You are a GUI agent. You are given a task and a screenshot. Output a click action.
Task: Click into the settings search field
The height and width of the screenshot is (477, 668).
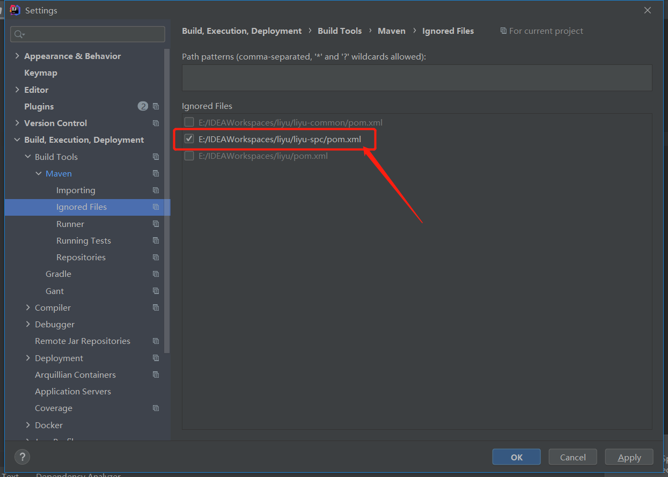[x=88, y=34]
